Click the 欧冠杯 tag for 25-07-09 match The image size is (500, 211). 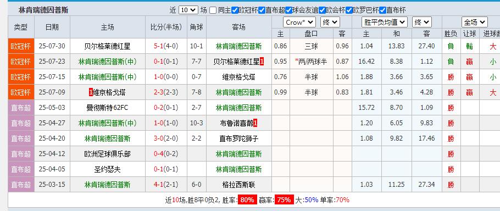pos(21,92)
